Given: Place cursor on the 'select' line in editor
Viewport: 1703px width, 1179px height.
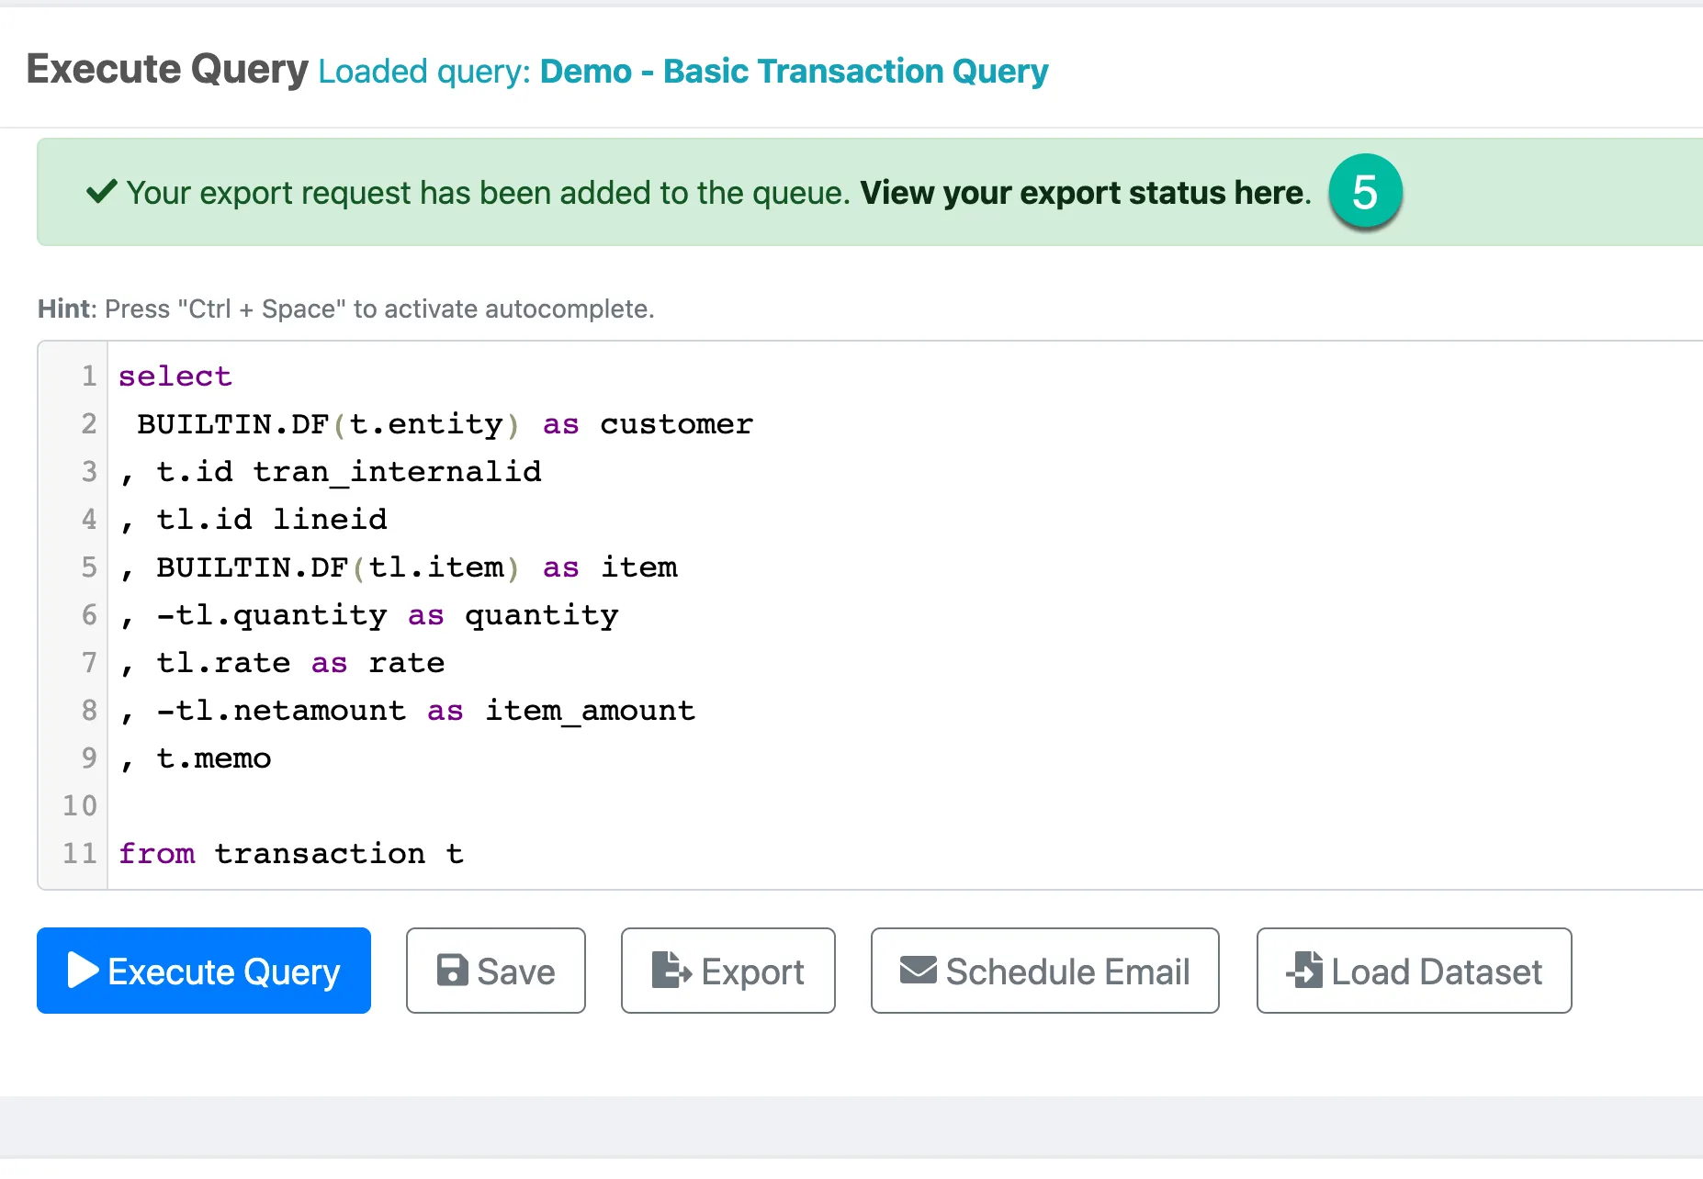Looking at the screenshot, I should pos(175,376).
